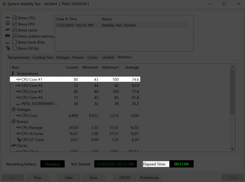The height and width of the screenshot is (182, 245).
Task: Click the 123 icon beside Stress FPU
Action: (7, 23)
